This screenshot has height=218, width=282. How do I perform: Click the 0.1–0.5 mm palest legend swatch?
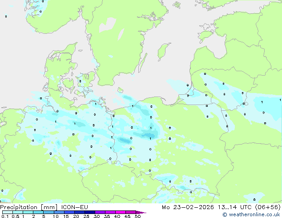click(8, 212)
